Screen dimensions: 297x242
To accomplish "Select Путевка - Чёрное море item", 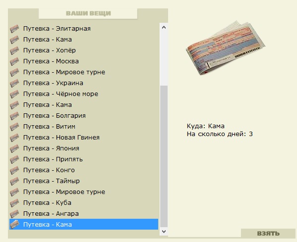I will 84,94.
